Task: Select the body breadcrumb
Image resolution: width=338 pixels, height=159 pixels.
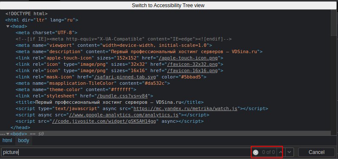Action: (23, 140)
